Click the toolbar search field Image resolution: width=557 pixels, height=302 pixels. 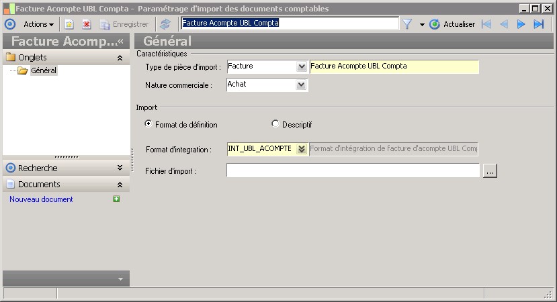pos(290,23)
